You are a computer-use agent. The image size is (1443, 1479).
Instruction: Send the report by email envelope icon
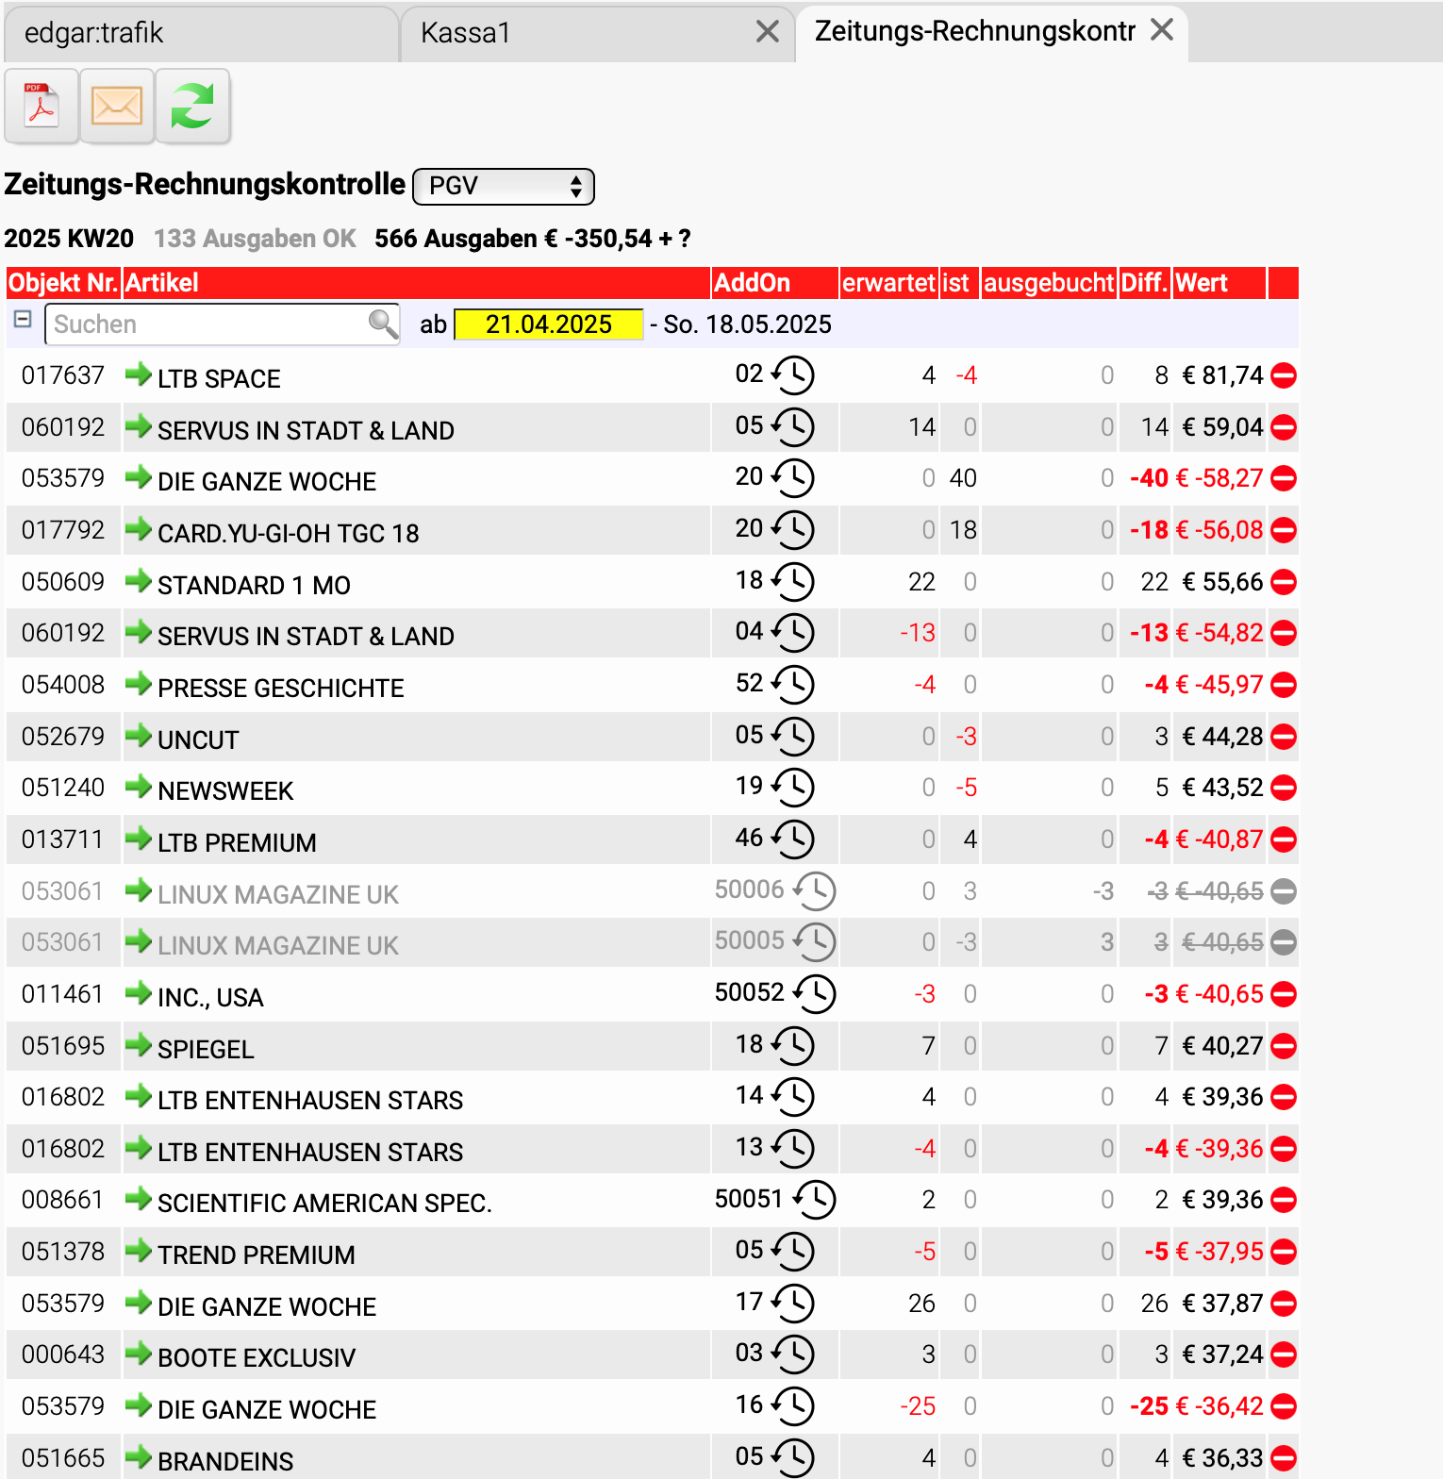tap(117, 106)
